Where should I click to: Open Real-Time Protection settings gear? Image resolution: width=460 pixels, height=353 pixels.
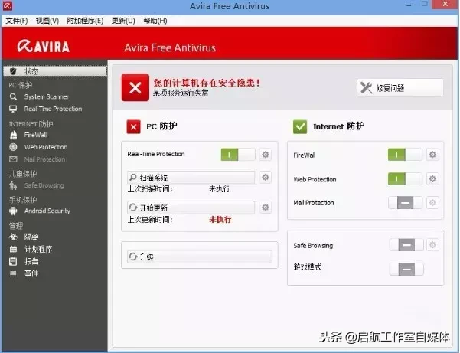pyautogui.click(x=265, y=155)
